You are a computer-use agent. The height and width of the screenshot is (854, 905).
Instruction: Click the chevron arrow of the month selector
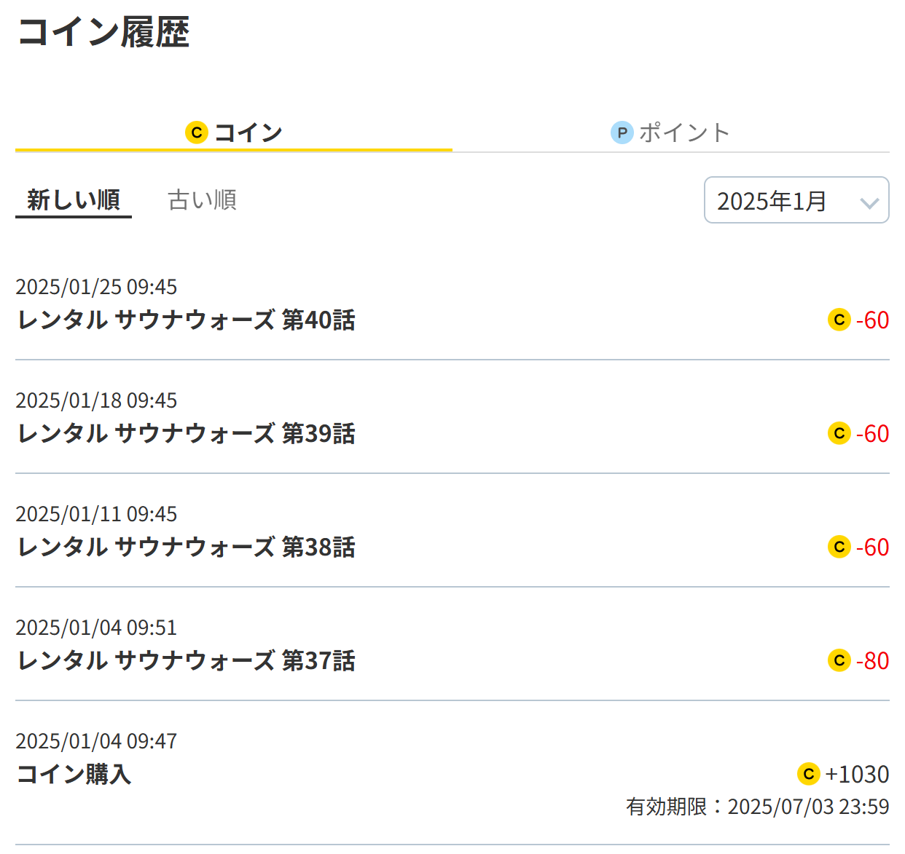point(869,203)
